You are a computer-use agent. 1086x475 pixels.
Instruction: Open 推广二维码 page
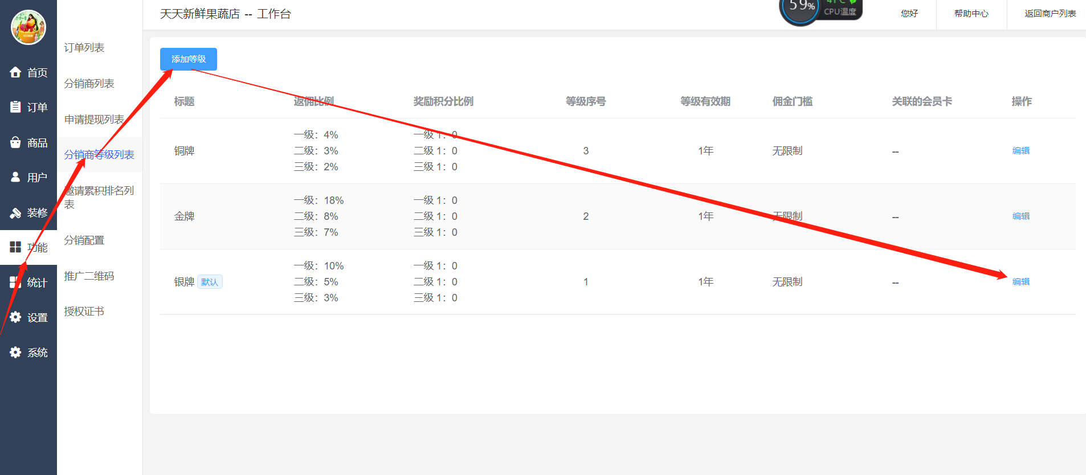pos(89,276)
